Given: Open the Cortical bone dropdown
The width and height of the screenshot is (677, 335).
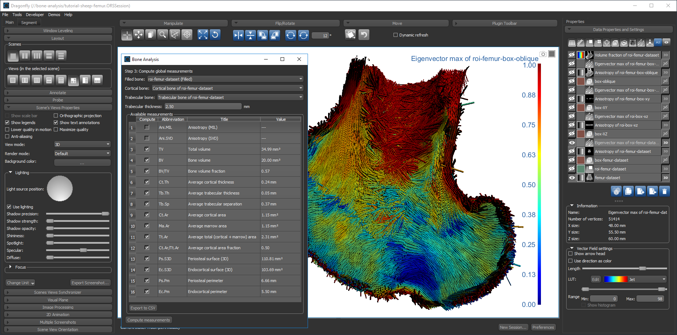Looking at the screenshot, I should [x=227, y=88].
